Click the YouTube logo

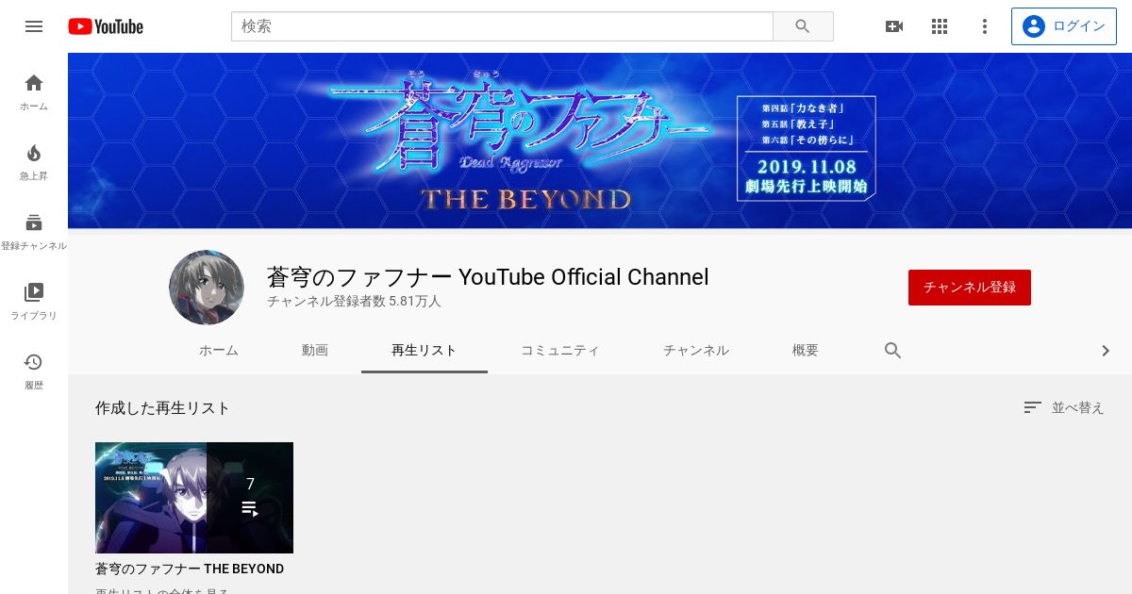point(106,26)
